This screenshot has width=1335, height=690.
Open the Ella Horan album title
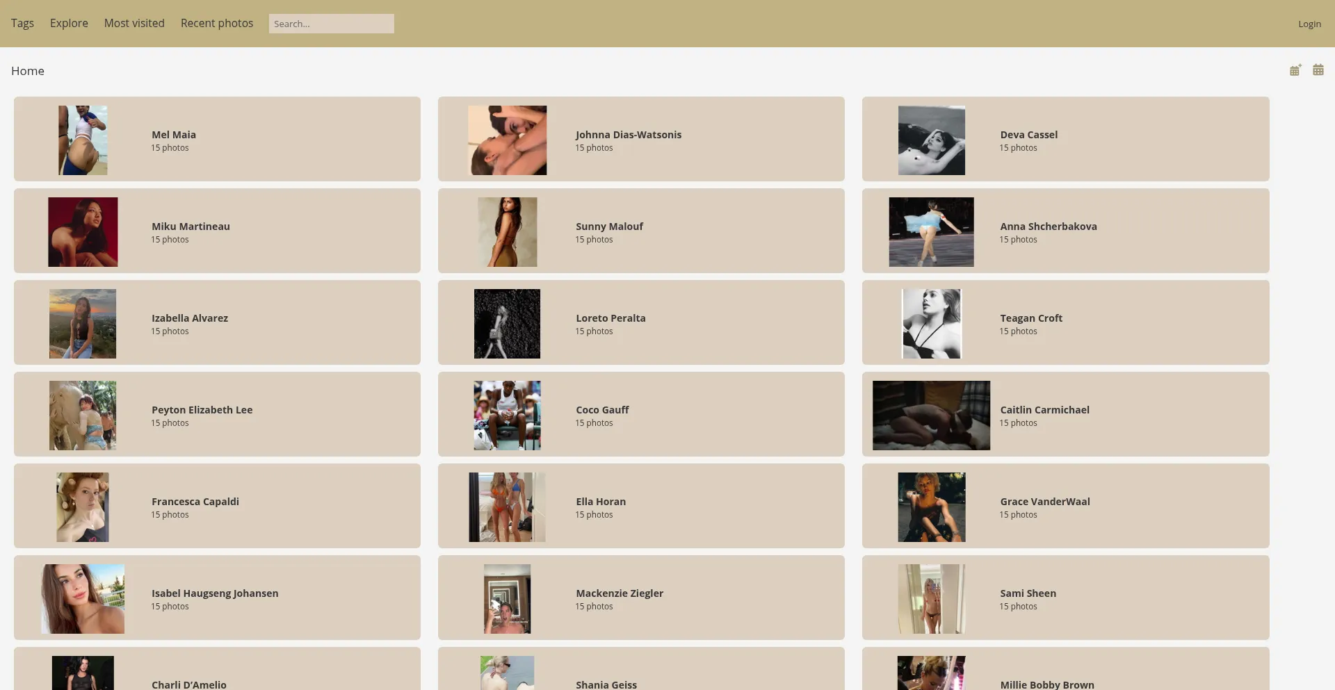pyautogui.click(x=601, y=502)
